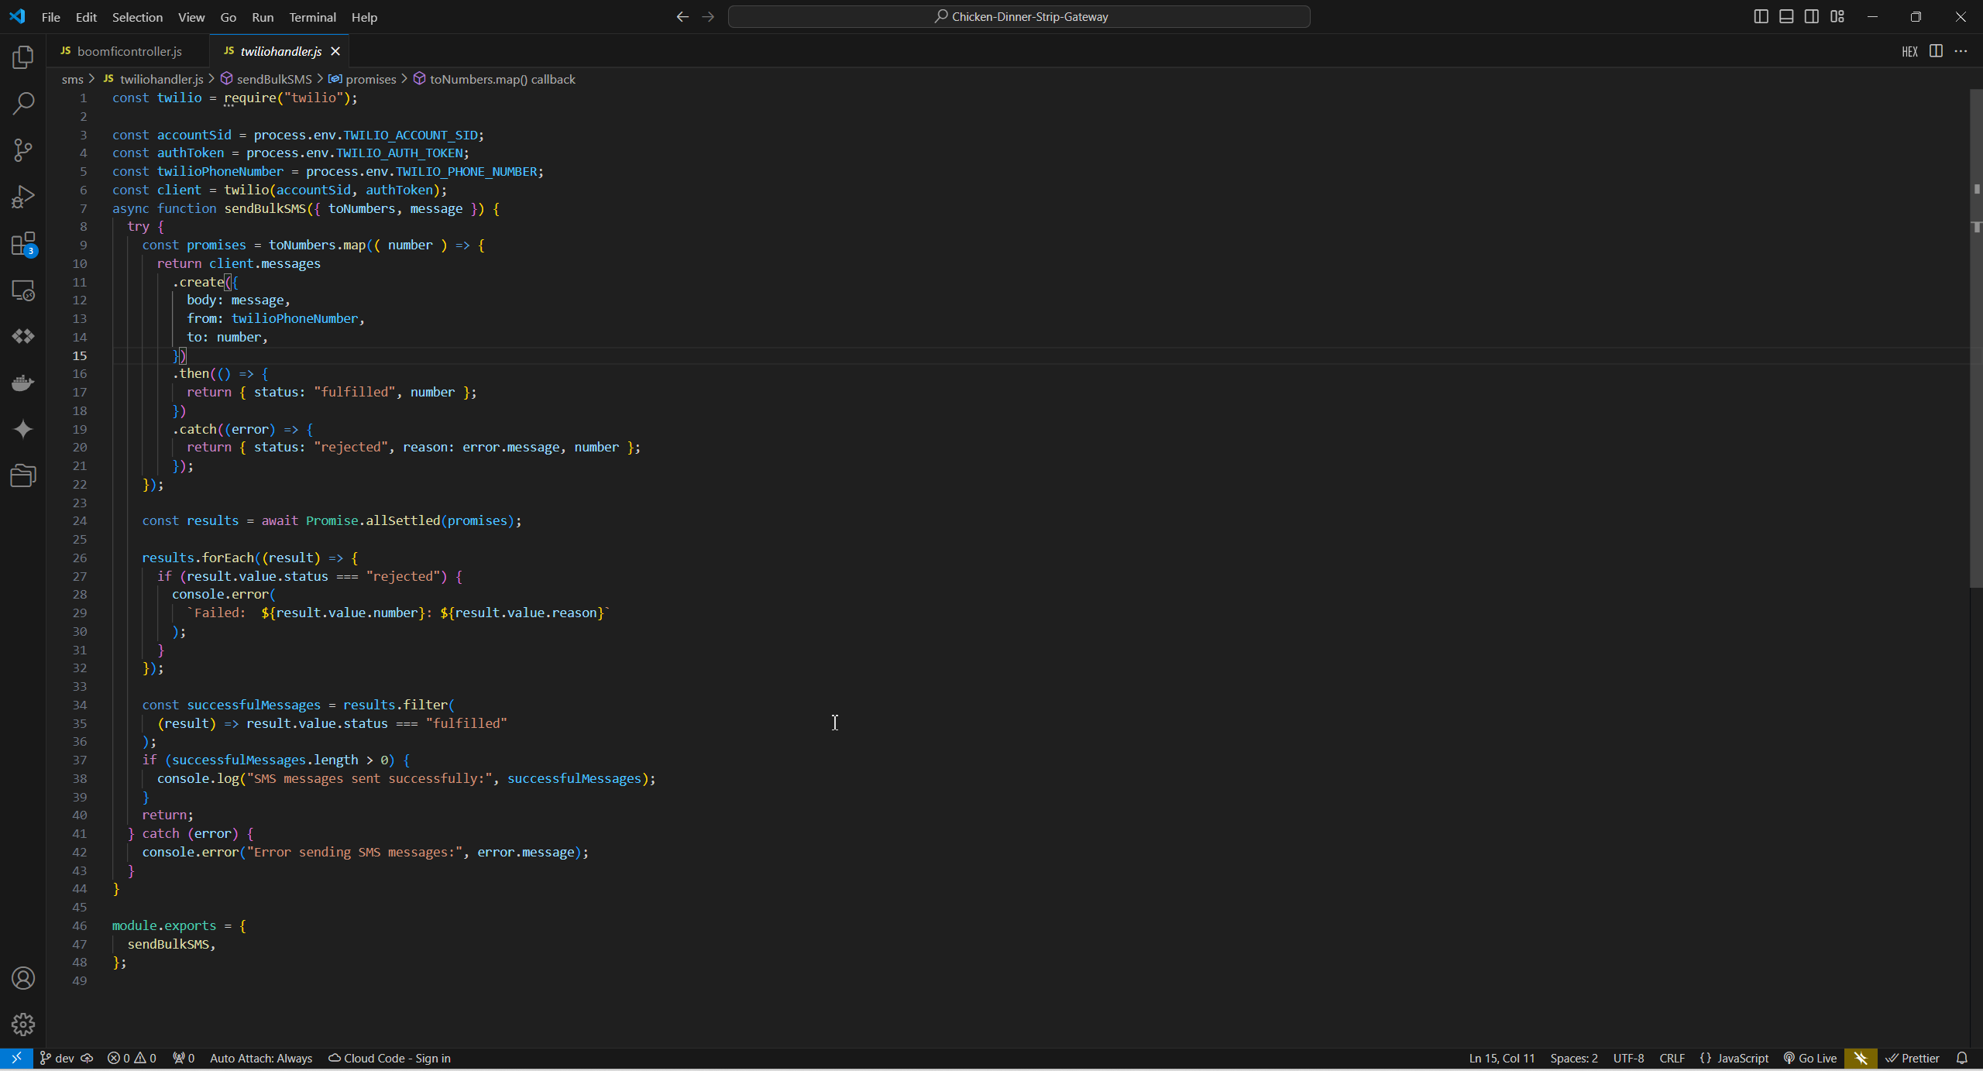The width and height of the screenshot is (1983, 1071).
Task: Expand sendBulkSMS breadcrumb dropdown
Action: (x=273, y=79)
